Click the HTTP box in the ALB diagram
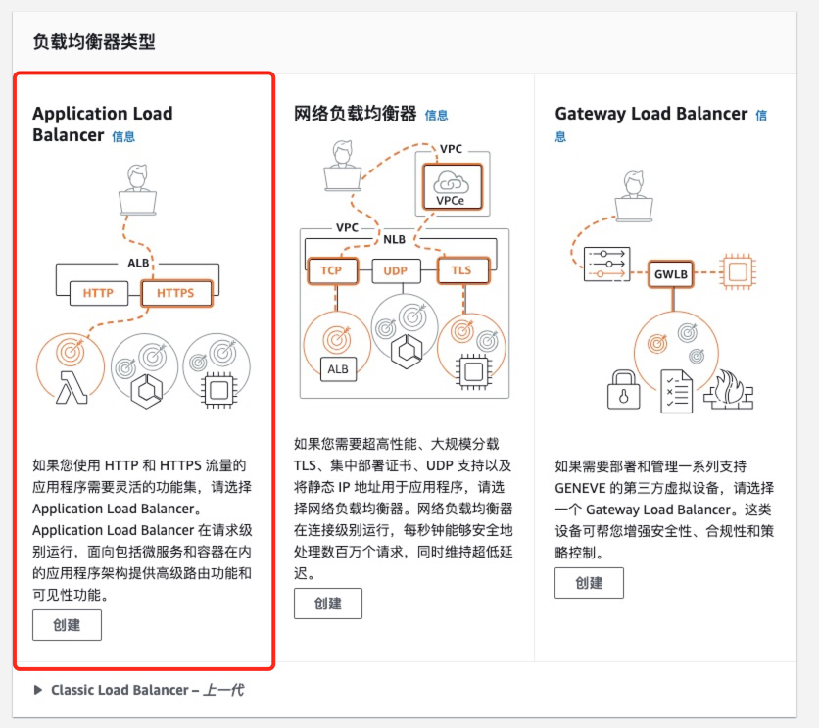The height and width of the screenshot is (728, 819). 99,293
